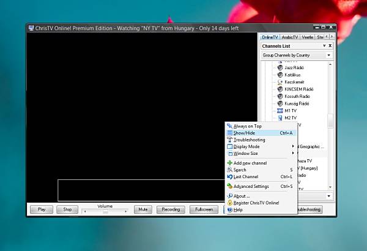The height and width of the screenshot is (251, 367).
Task: Switch to the Veetle tab
Action: pyautogui.click(x=307, y=37)
